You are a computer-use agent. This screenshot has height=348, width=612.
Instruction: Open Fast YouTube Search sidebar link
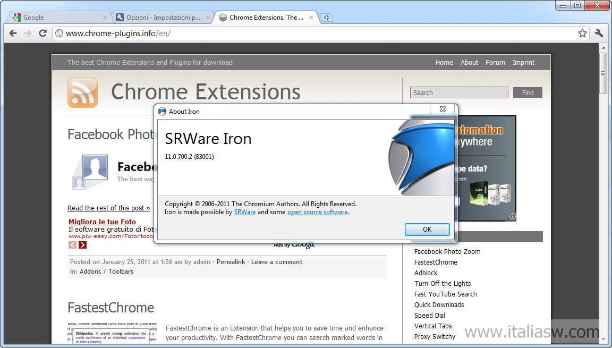coord(445,294)
